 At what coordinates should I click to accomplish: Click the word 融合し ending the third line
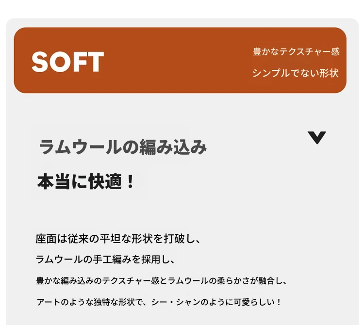[270, 281]
